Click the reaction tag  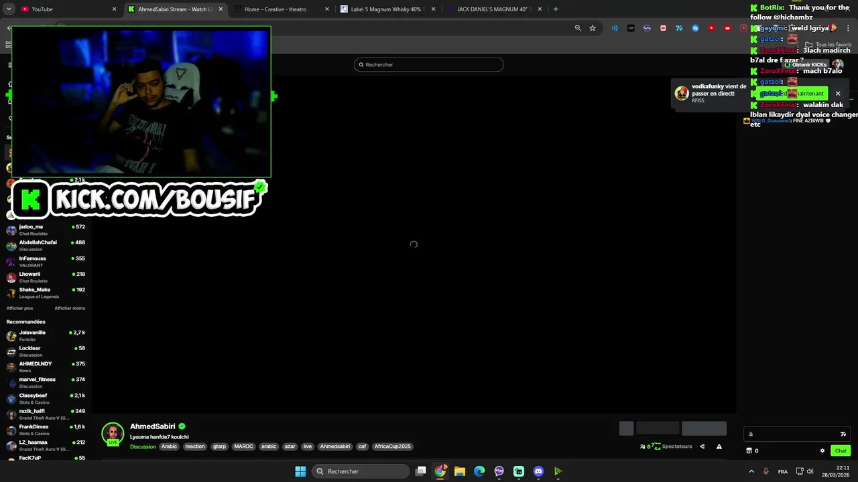point(195,447)
